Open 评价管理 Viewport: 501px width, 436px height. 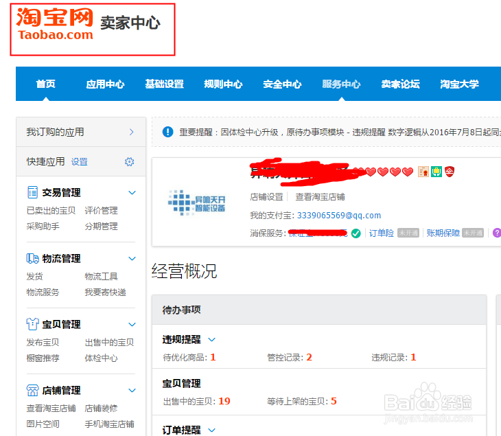(102, 211)
